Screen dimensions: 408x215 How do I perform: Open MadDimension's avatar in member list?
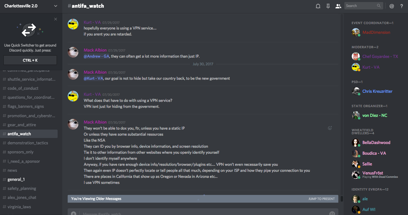[x=356, y=32]
